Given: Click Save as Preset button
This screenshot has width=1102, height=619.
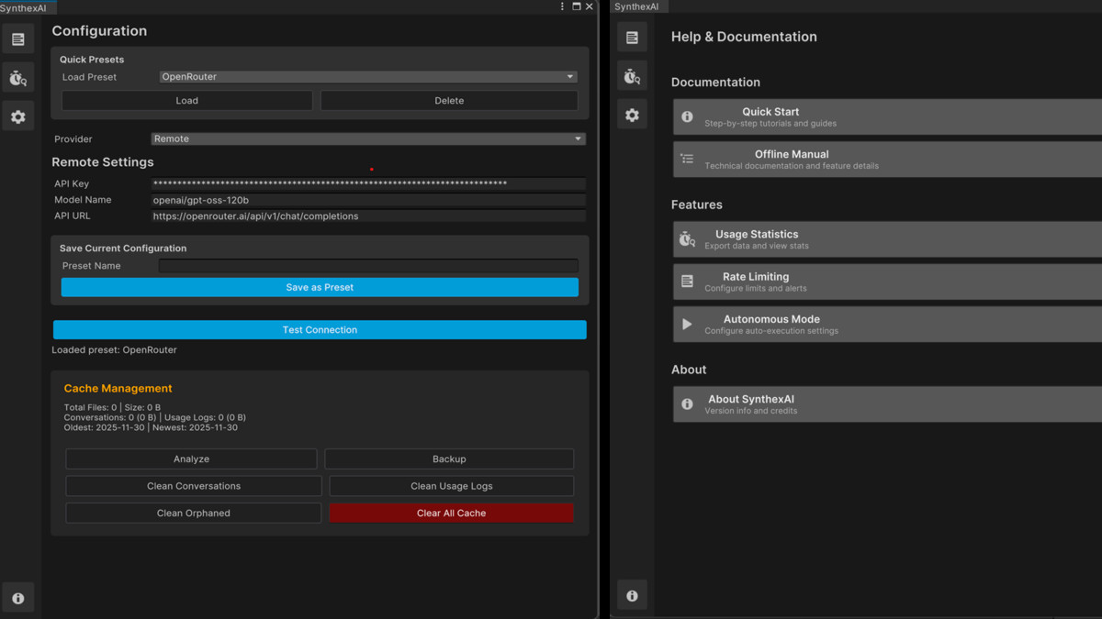Looking at the screenshot, I should coord(320,287).
